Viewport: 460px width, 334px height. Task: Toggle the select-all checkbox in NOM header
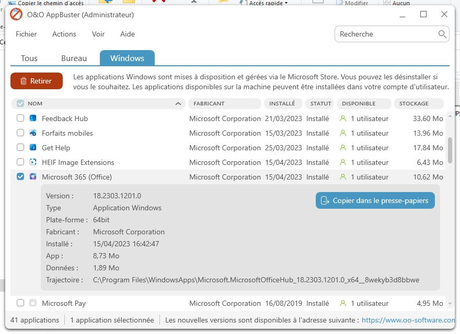(20, 103)
